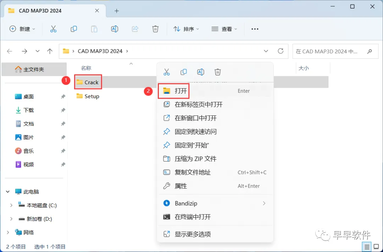Switch to large icons view in status bar

[x=376, y=247]
